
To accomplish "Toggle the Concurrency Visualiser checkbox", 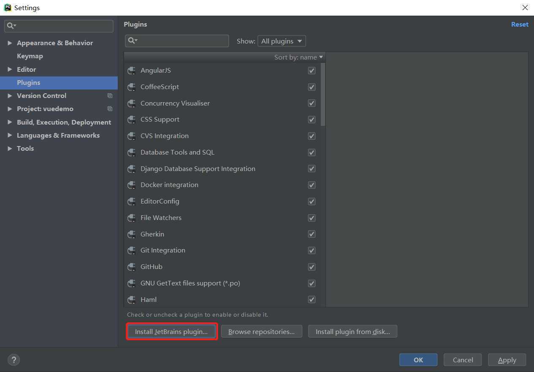I will [312, 103].
